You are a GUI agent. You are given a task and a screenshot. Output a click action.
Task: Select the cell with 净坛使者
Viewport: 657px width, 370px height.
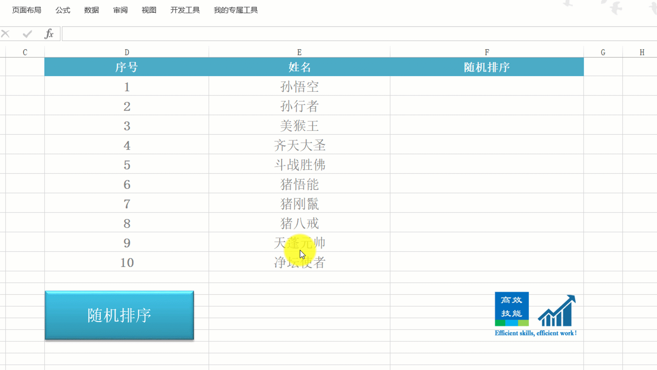(299, 262)
